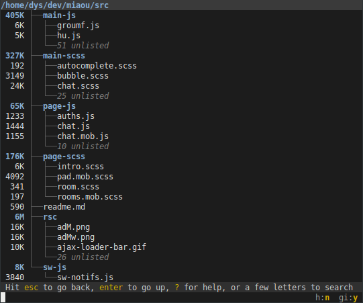This screenshot has width=363, height=303.
Task: Select chat.mob.js file
Action: [x=83, y=136]
